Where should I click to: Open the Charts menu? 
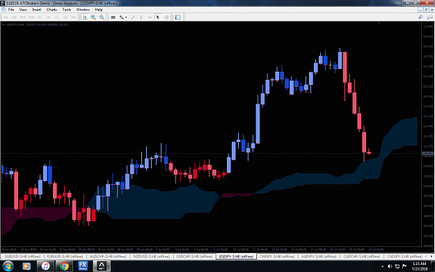52,10
